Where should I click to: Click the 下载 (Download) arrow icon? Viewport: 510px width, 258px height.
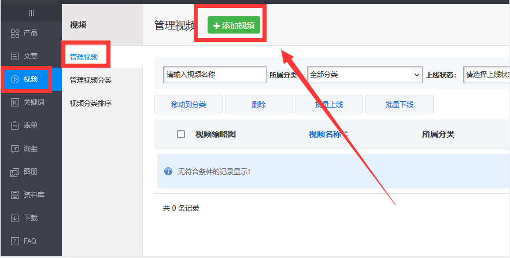15,218
